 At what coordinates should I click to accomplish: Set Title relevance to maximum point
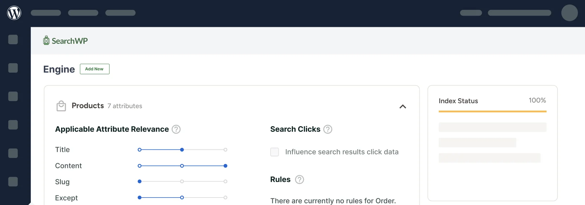click(x=225, y=150)
